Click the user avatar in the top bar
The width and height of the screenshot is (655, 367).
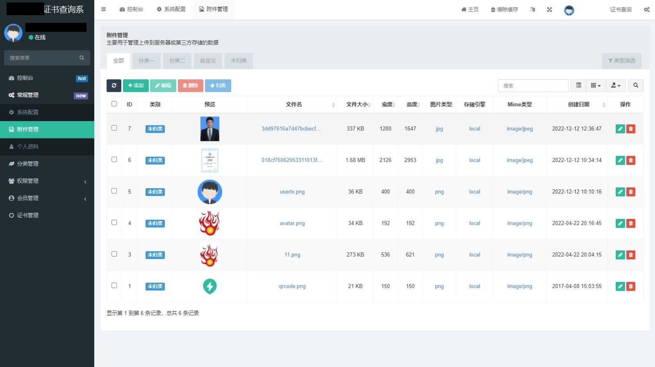pyautogui.click(x=569, y=10)
